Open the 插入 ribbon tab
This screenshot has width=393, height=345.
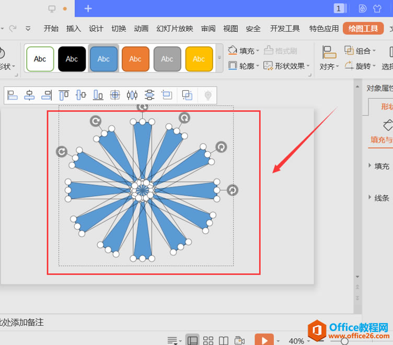[74, 29]
